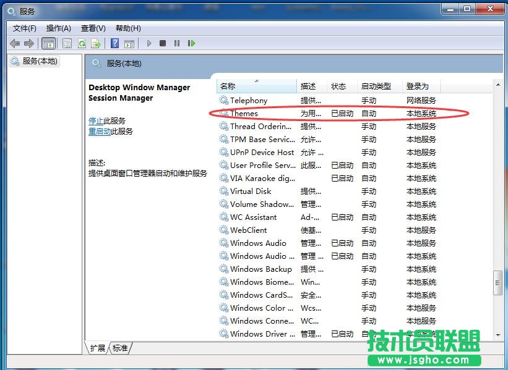Image resolution: width=508 pixels, height=370 pixels.
Task: Select 服务(本地) in the left tree
Action: [x=38, y=62]
